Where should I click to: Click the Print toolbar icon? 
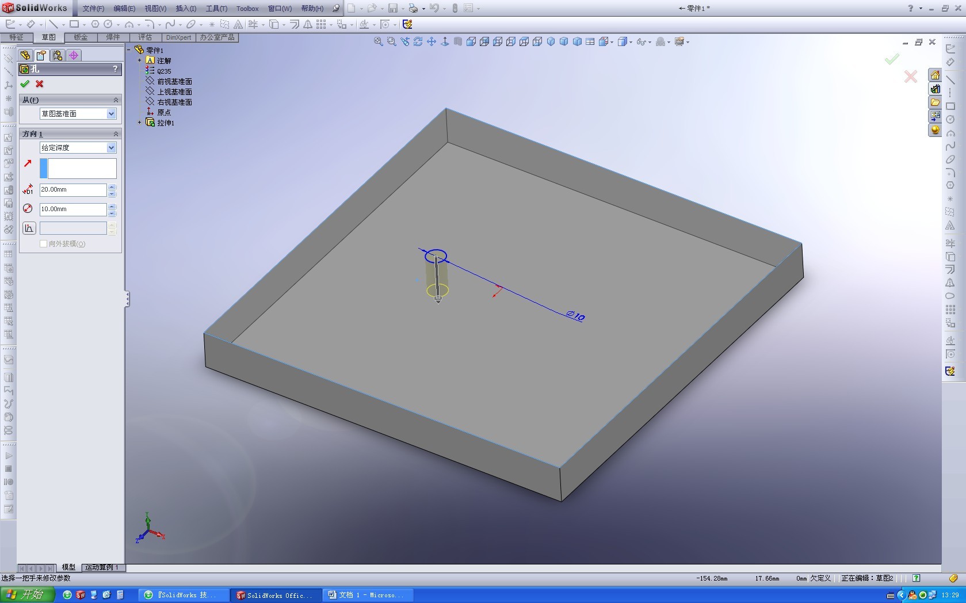pyautogui.click(x=413, y=8)
